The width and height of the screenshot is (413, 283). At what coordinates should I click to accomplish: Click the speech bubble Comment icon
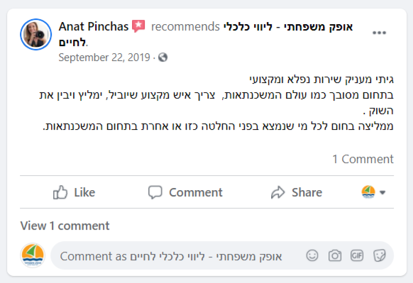[x=155, y=192]
